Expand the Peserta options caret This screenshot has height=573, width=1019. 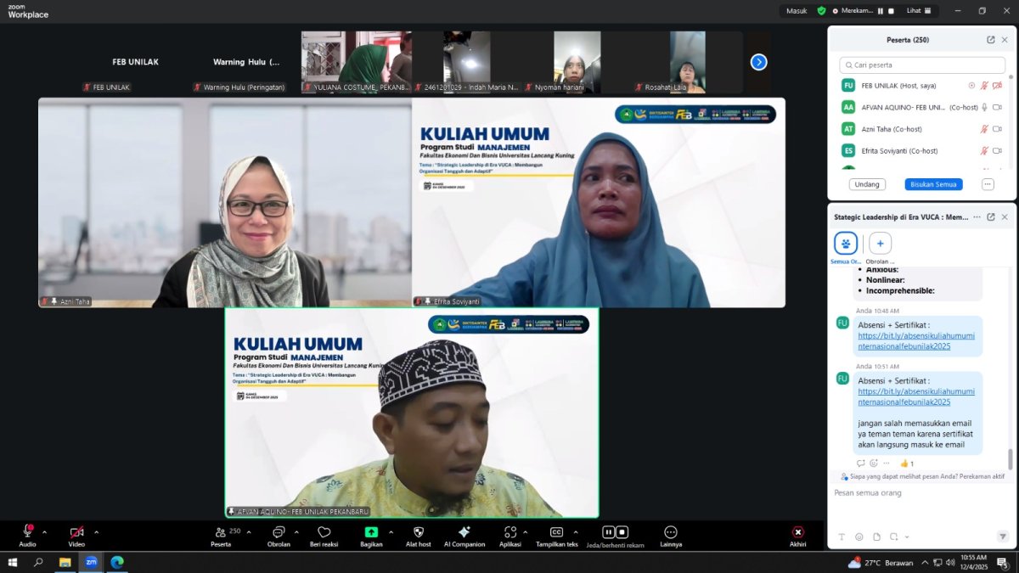point(249,532)
